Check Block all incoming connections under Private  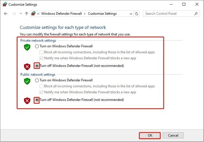pyautogui.click(x=42, y=52)
